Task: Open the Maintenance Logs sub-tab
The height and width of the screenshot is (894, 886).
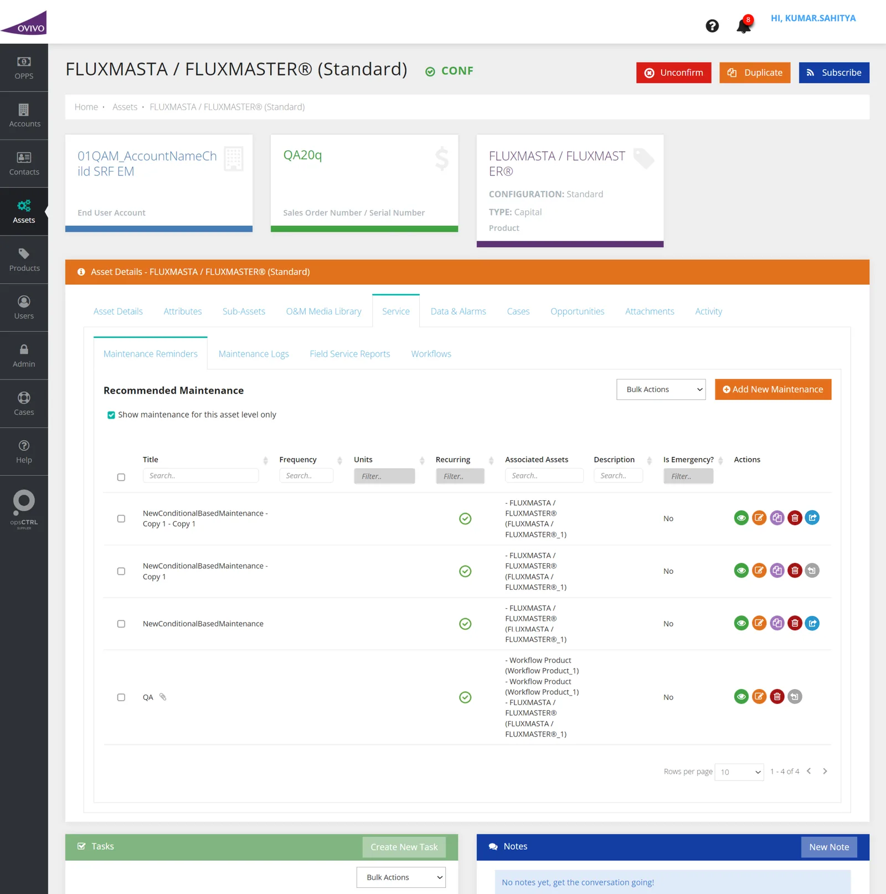Action: [x=254, y=354]
